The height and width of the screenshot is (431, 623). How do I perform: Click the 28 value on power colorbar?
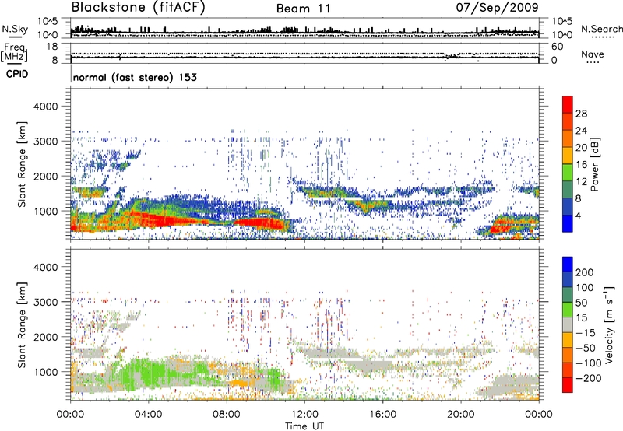(x=581, y=114)
